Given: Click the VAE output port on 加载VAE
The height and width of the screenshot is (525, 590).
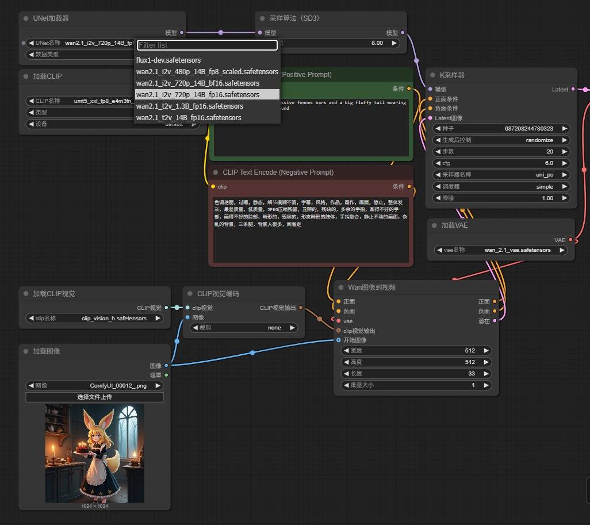Looking at the screenshot, I should click(x=570, y=240).
